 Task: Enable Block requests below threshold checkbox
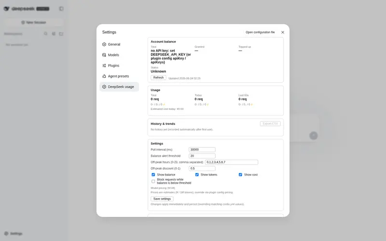pos(153,181)
